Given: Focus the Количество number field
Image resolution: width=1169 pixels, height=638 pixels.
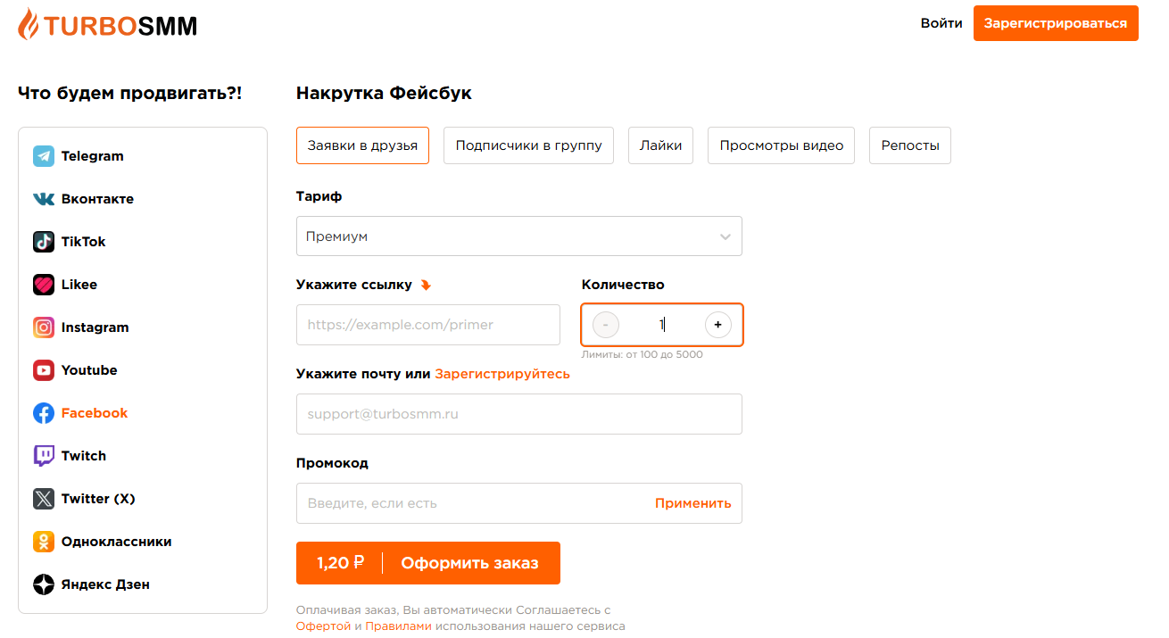Looking at the screenshot, I should point(662,325).
